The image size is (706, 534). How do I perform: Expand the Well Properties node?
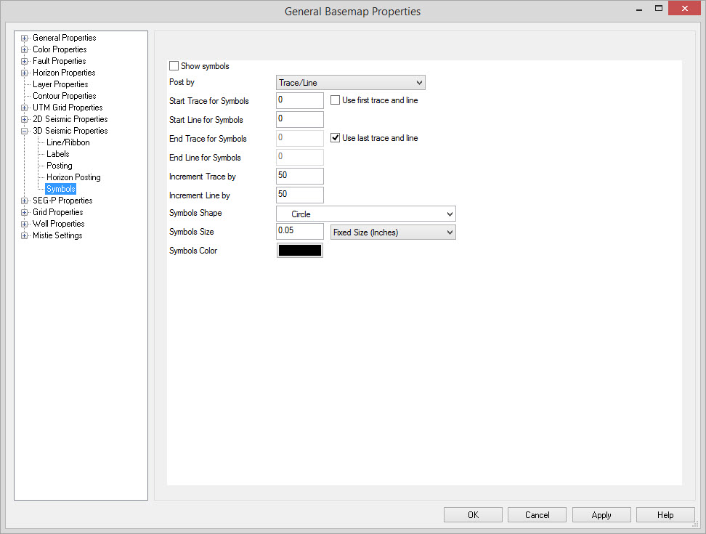[25, 224]
